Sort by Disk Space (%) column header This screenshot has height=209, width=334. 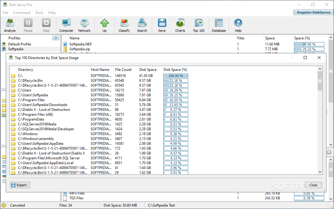tap(175, 70)
